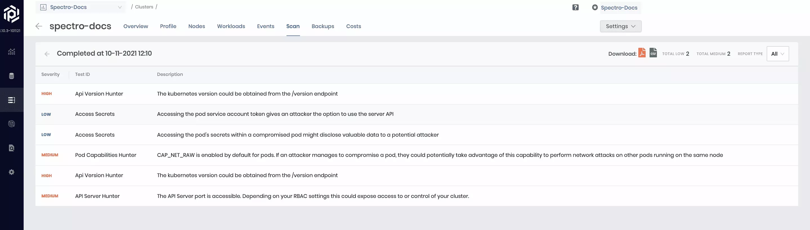Switch to the Workloads tab
The width and height of the screenshot is (810, 230).
pos(231,26)
